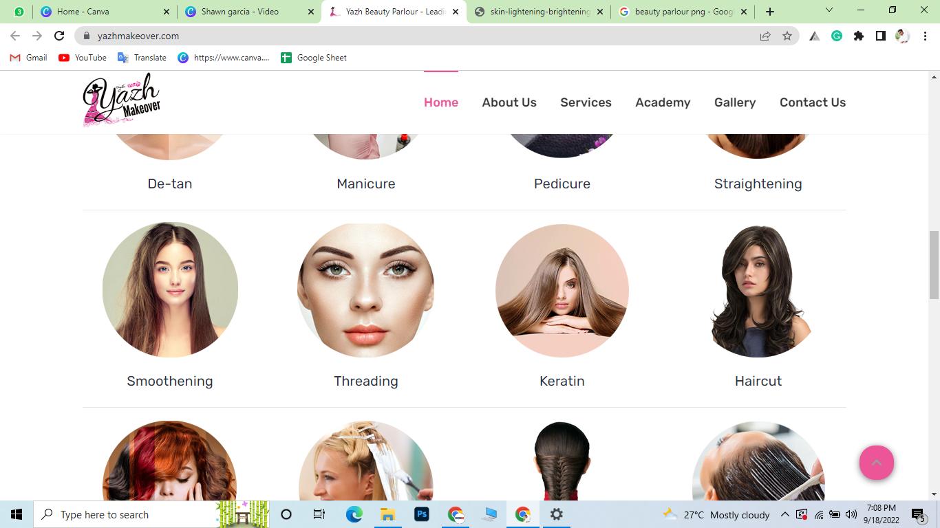Toggle the browser side panel
The image size is (940, 528).
pyautogui.click(x=880, y=36)
